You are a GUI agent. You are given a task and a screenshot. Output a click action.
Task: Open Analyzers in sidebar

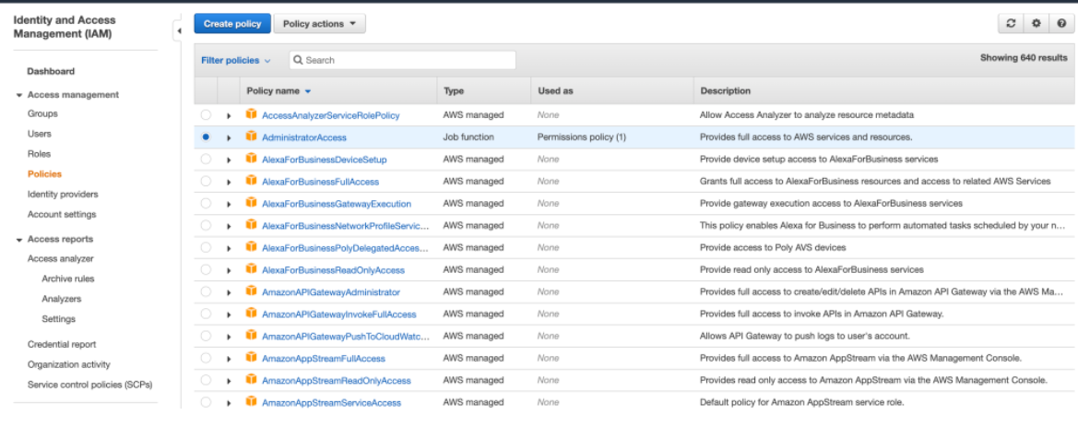click(x=61, y=299)
